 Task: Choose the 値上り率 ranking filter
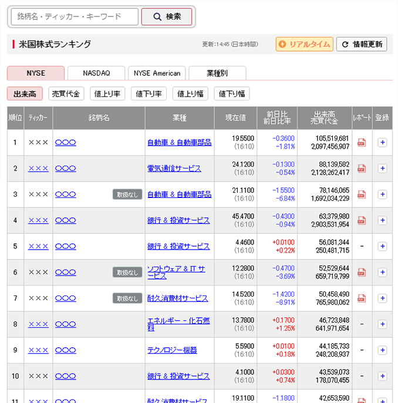[x=107, y=93]
